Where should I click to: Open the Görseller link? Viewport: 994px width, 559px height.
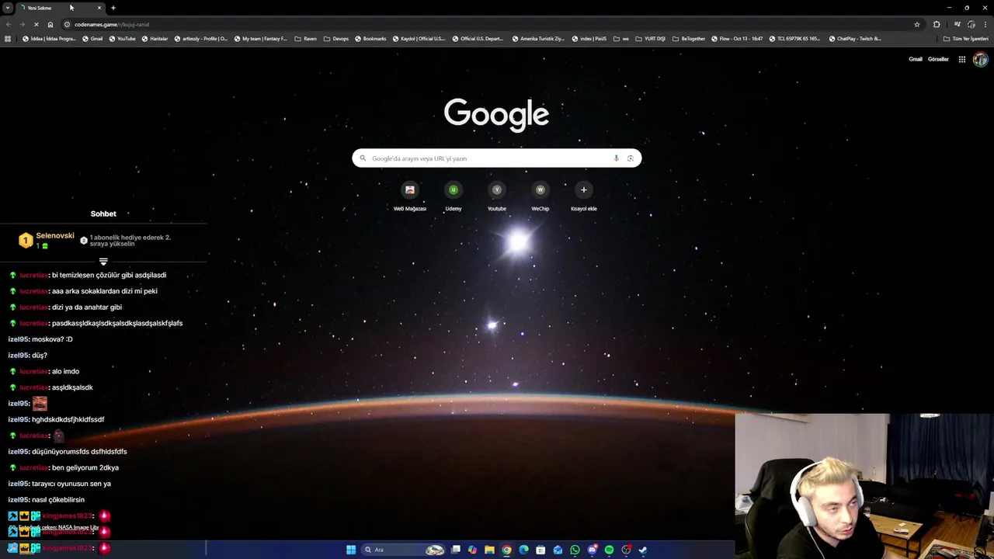click(x=938, y=59)
